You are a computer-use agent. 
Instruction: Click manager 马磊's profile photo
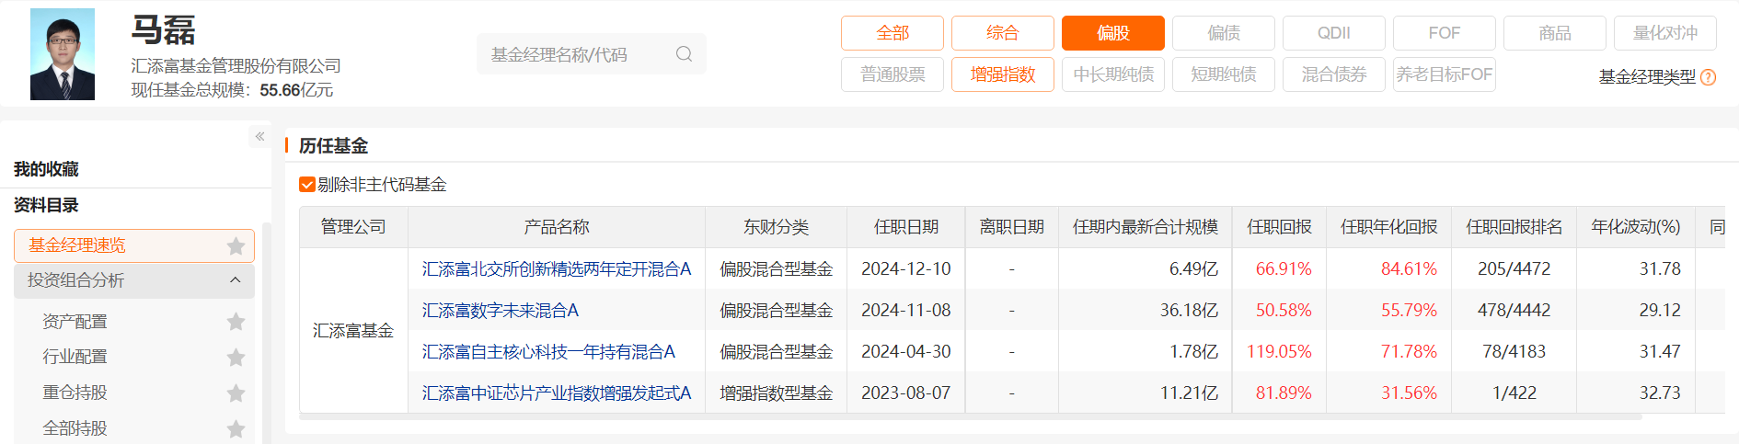(x=63, y=54)
